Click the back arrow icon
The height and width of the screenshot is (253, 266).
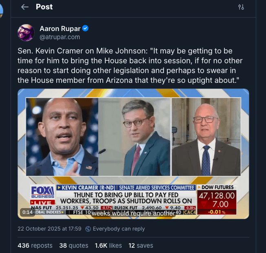point(25,7)
